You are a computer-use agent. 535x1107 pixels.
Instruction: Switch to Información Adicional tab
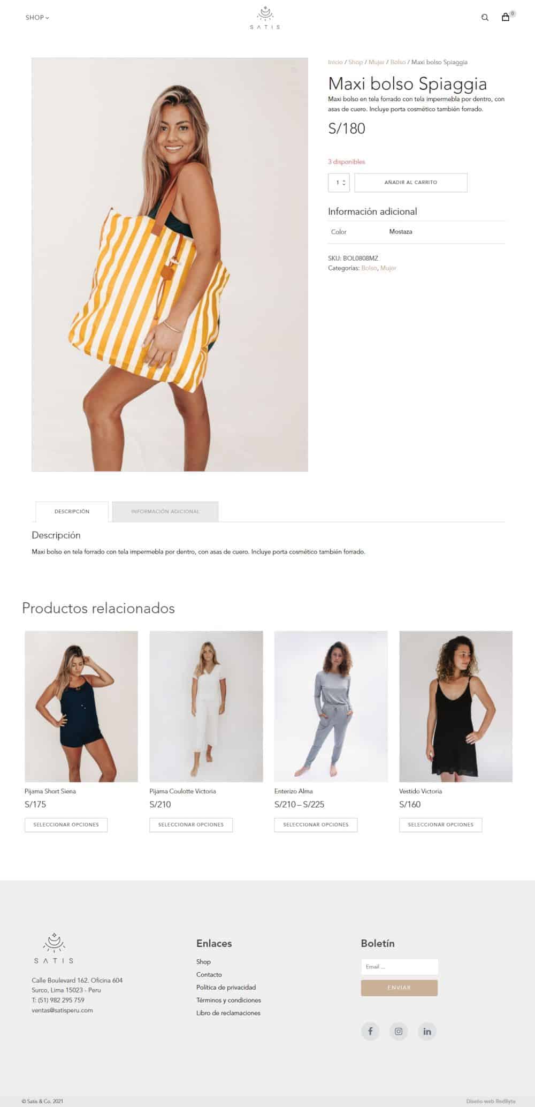pos(165,512)
